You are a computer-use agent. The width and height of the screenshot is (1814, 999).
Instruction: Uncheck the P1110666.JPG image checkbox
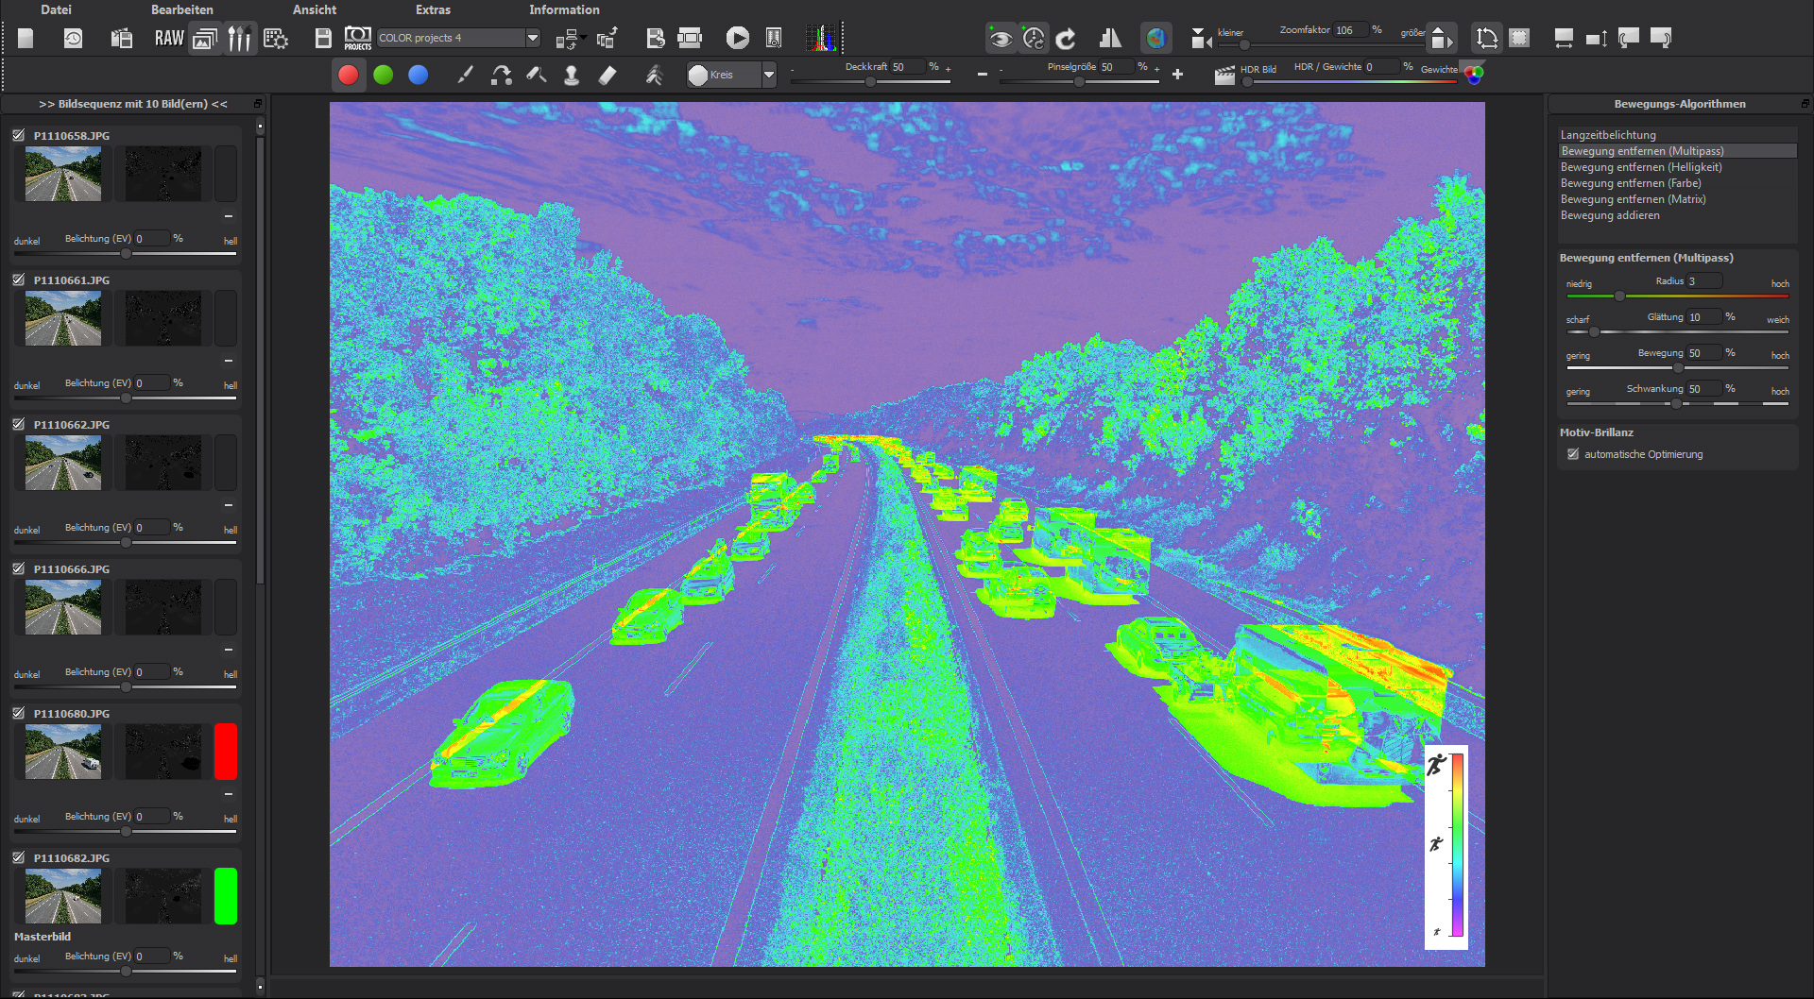[x=19, y=568]
